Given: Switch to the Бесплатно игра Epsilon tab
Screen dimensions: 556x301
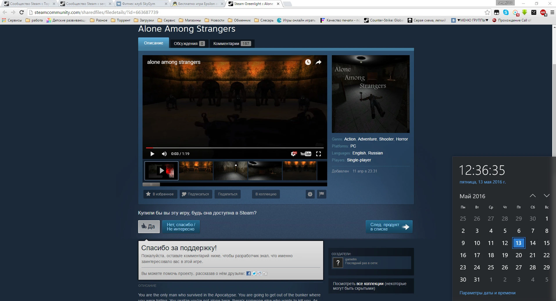Looking at the screenshot, I should coord(197,4).
